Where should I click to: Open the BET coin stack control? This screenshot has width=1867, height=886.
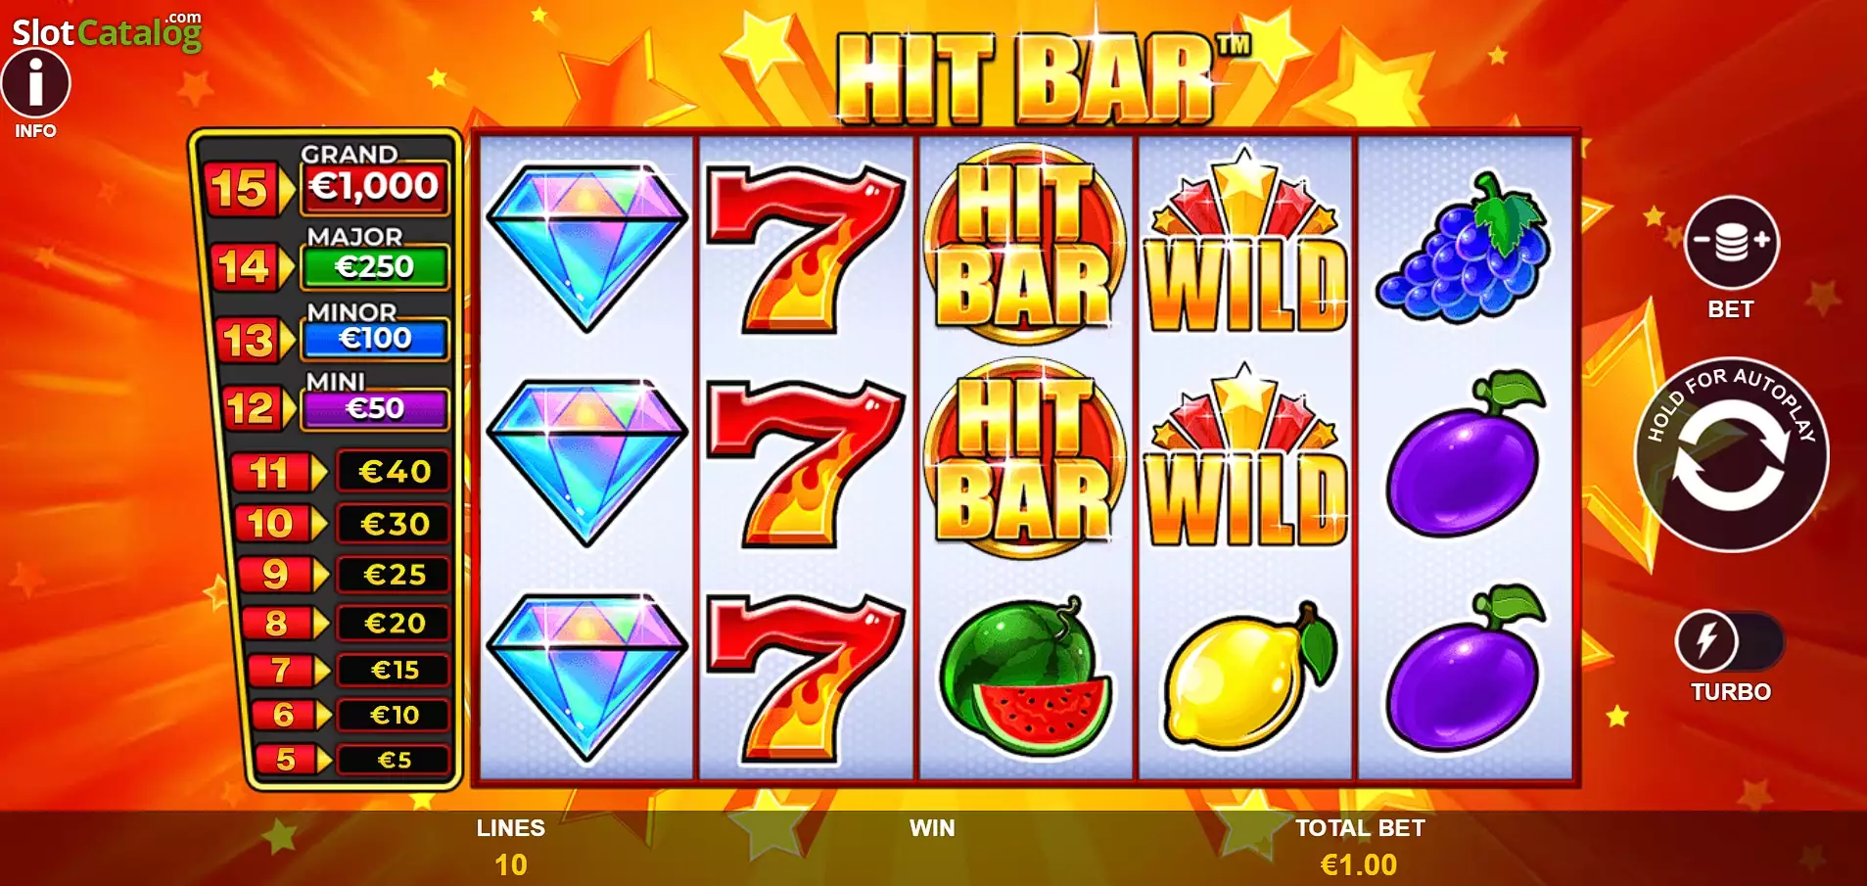pyautogui.click(x=1731, y=243)
